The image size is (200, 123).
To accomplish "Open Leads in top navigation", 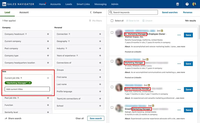I will 68,4.
